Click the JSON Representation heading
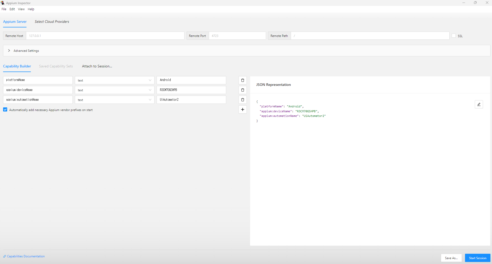 (273, 85)
